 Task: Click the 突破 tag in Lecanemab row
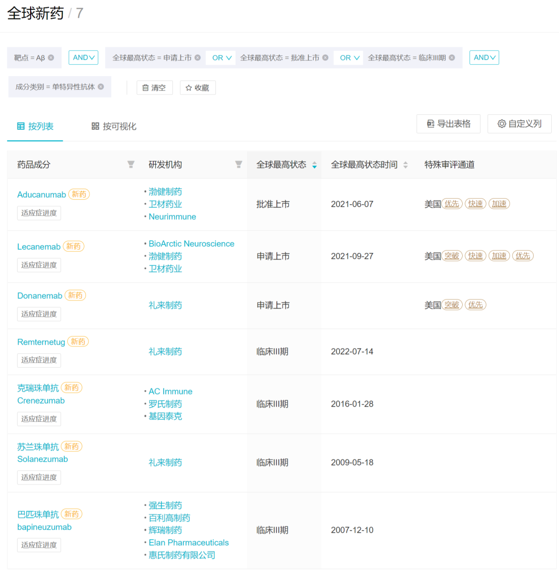pyautogui.click(x=452, y=255)
